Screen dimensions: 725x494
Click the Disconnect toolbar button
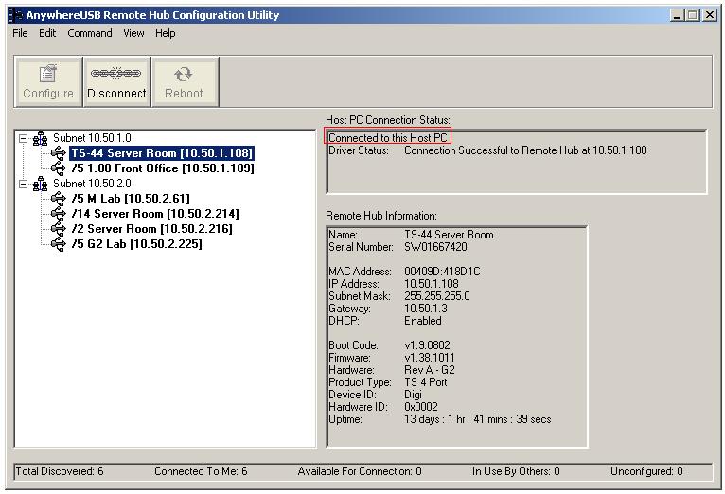pyautogui.click(x=116, y=81)
